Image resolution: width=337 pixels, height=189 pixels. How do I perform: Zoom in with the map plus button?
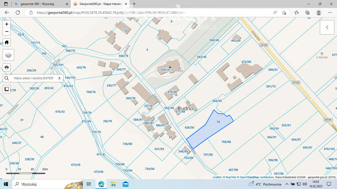click(x=7, y=24)
